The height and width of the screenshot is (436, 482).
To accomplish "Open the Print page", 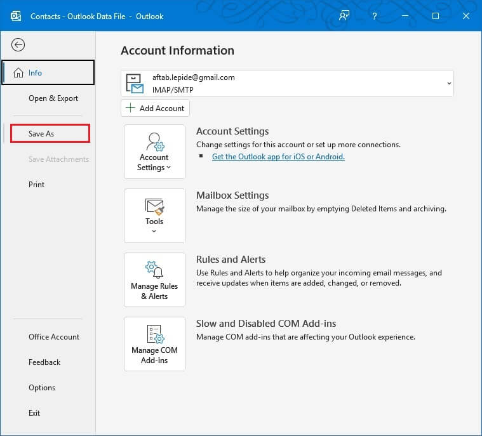I will [x=37, y=184].
